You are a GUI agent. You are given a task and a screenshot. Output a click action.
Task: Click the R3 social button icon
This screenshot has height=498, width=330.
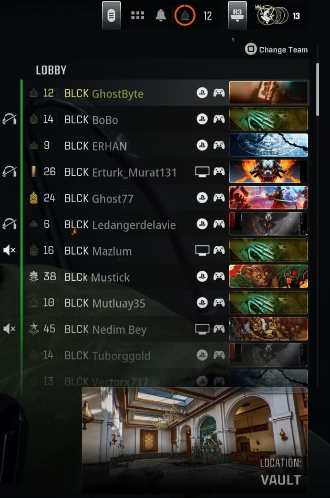237,15
